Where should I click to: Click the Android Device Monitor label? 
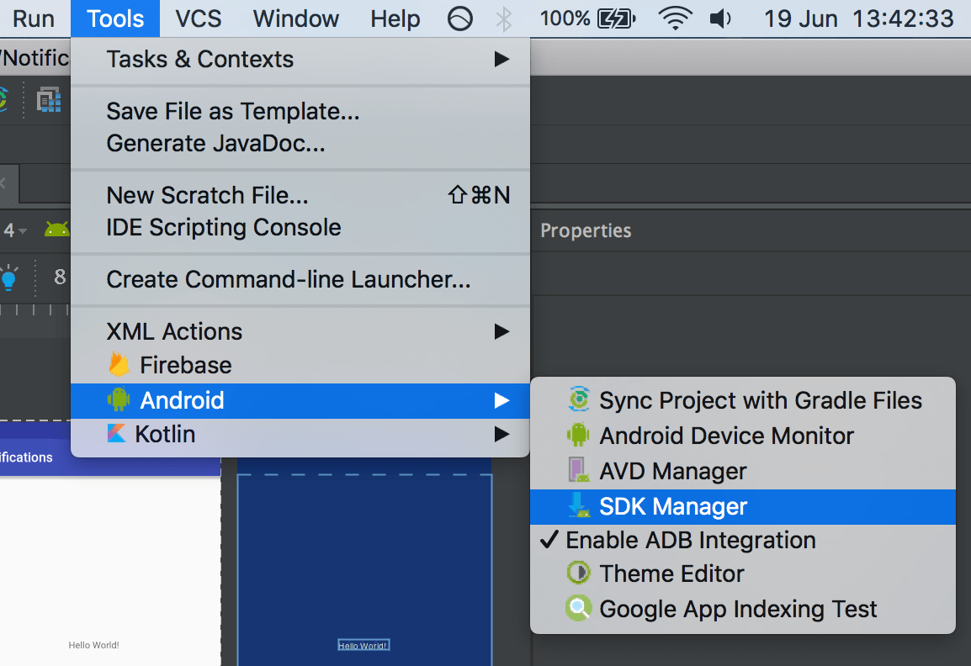pyautogui.click(x=726, y=436)
